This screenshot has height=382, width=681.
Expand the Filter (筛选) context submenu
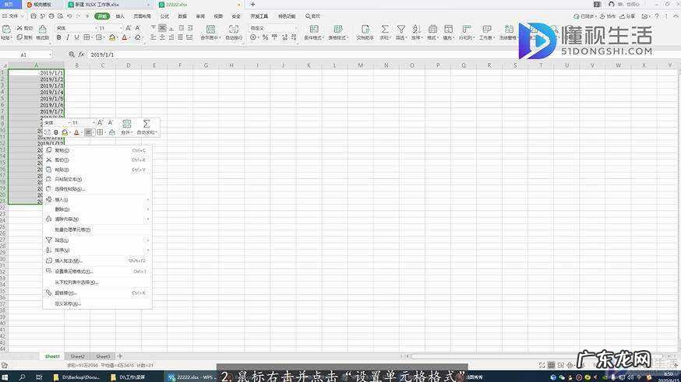pos(97,240)
